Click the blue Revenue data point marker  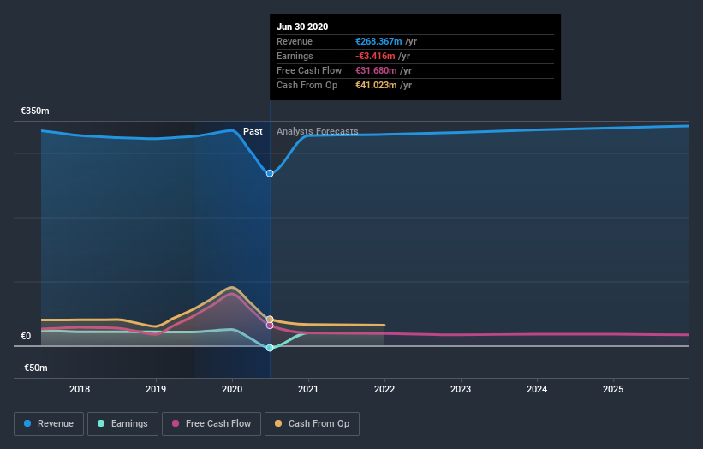tap(270, 173)
